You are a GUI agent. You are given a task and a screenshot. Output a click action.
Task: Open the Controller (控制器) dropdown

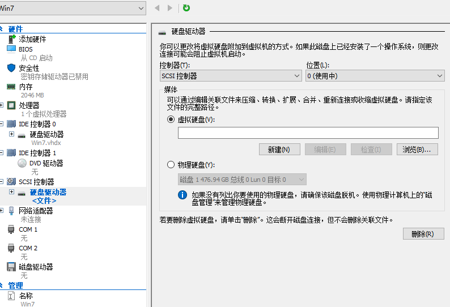[231, 76]
